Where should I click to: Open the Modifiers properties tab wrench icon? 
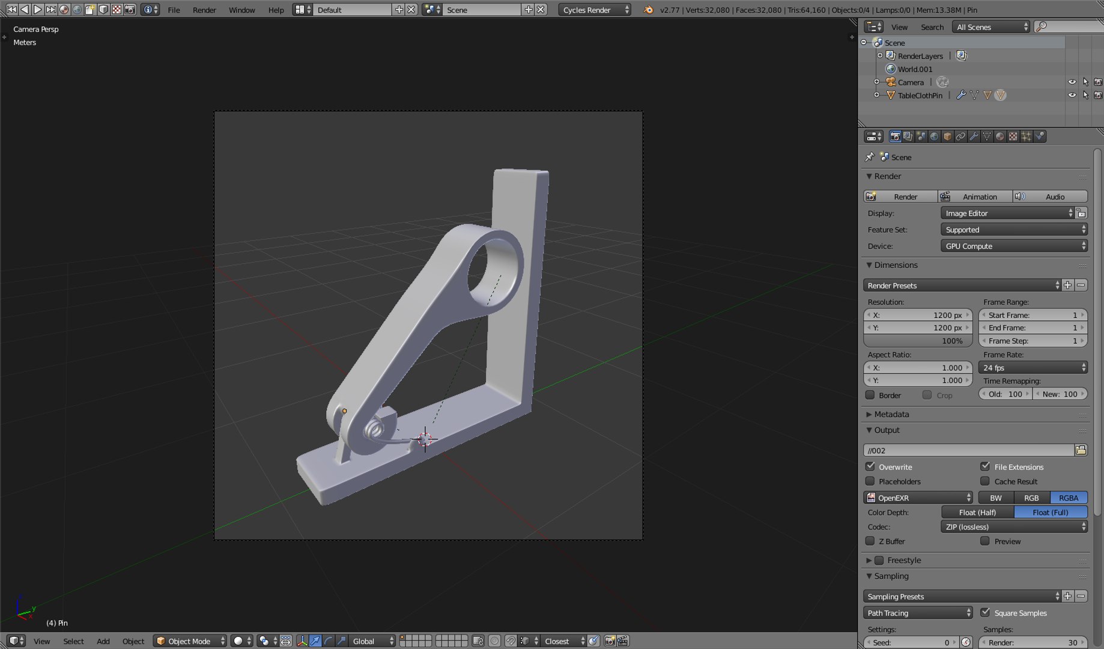click(x=974, y=136)
